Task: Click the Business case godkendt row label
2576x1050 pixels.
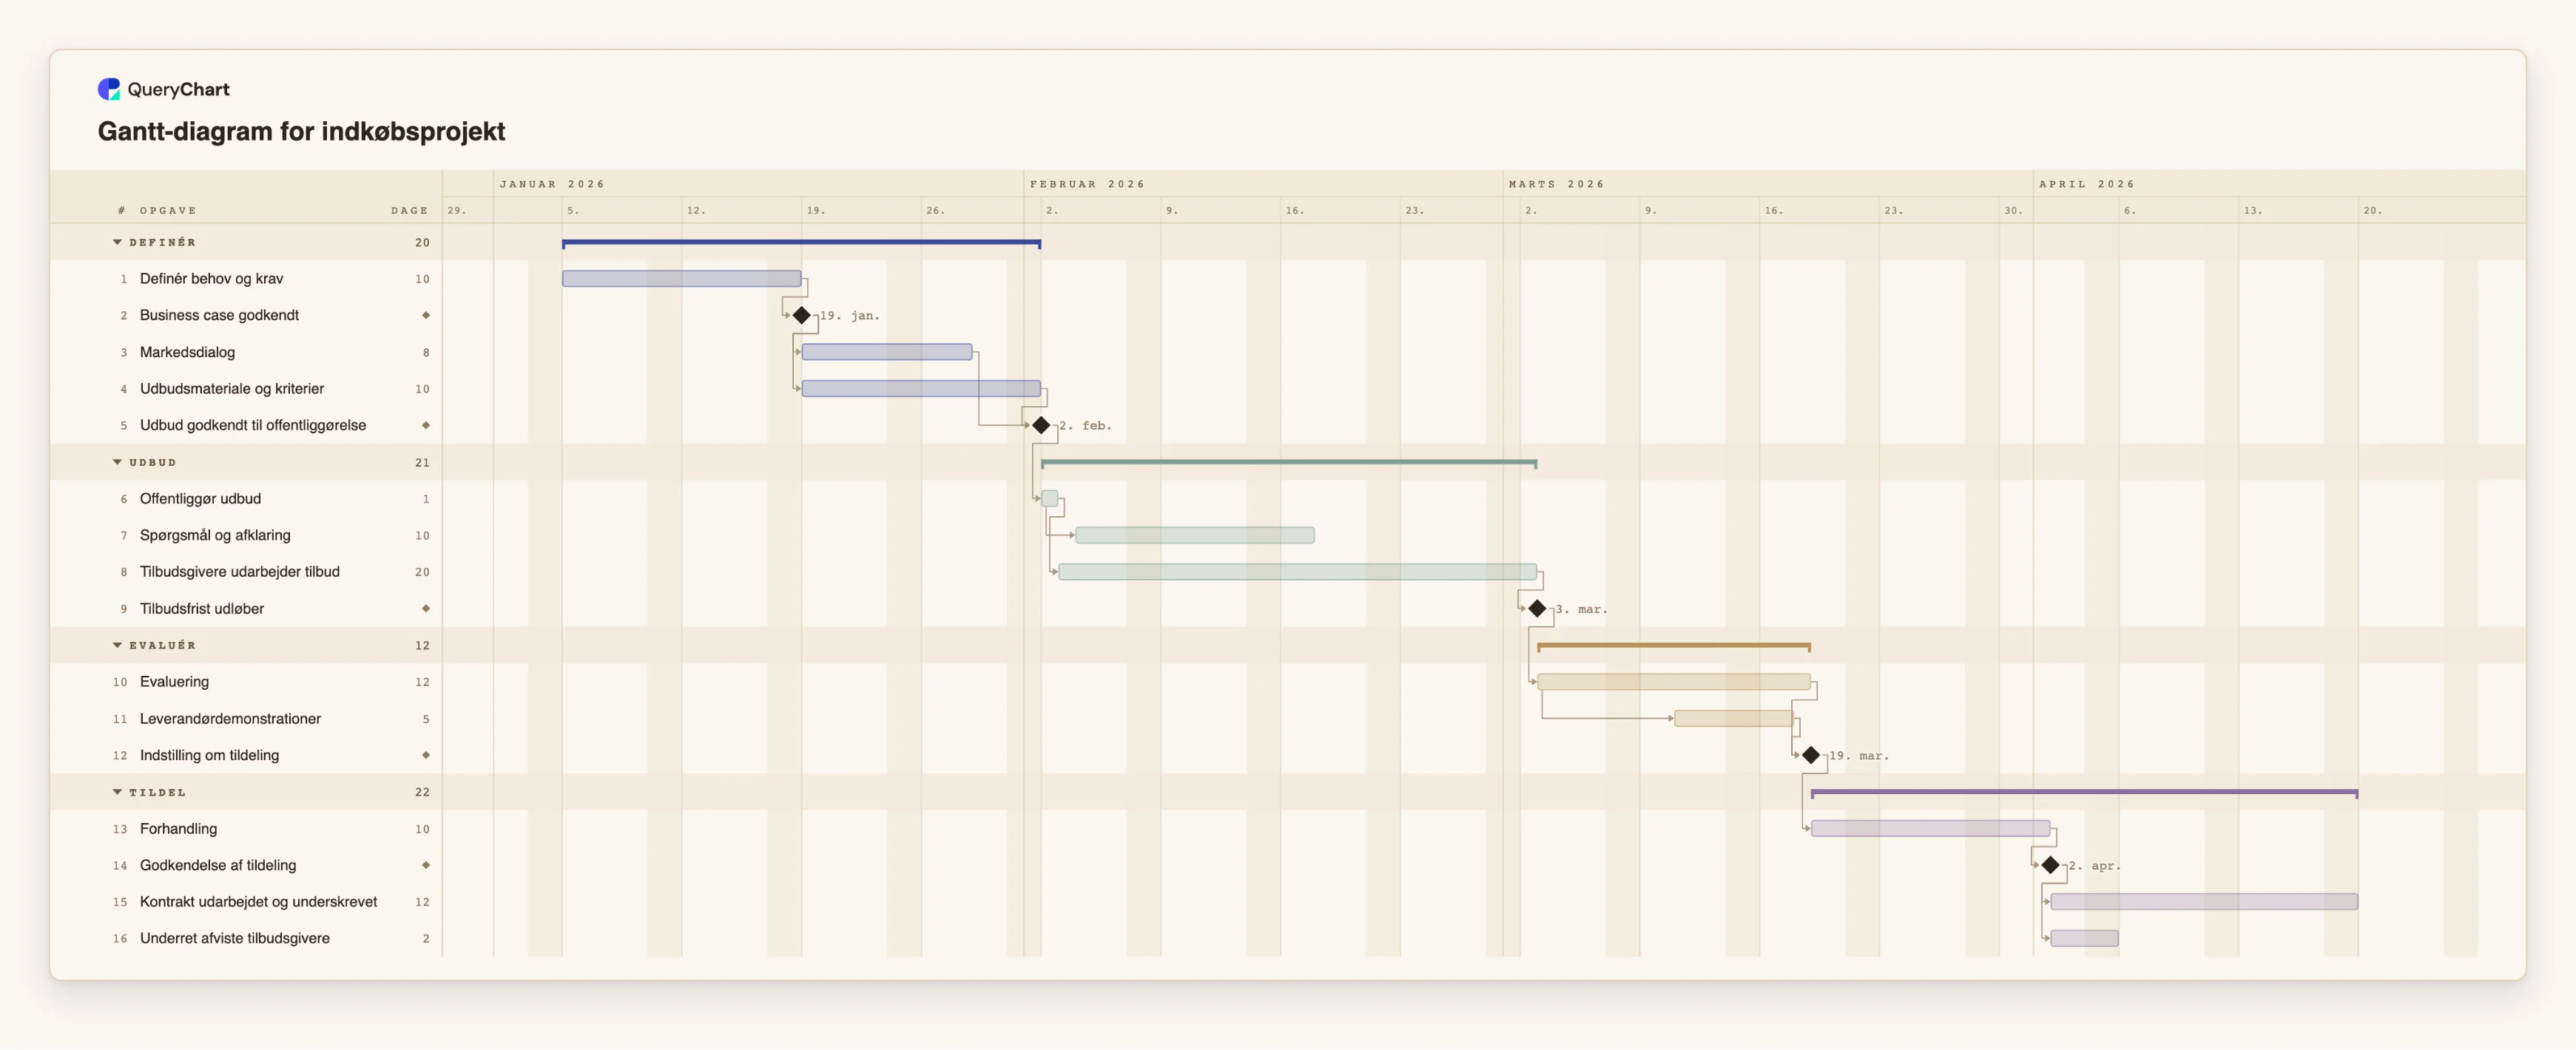Action: [x=219, y=315]
